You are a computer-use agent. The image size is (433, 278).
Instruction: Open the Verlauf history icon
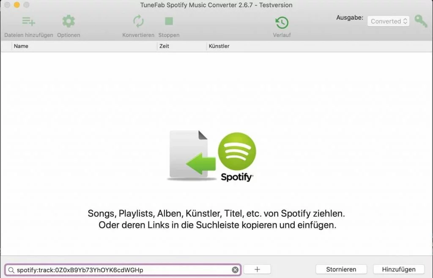[x=282, y=23]
